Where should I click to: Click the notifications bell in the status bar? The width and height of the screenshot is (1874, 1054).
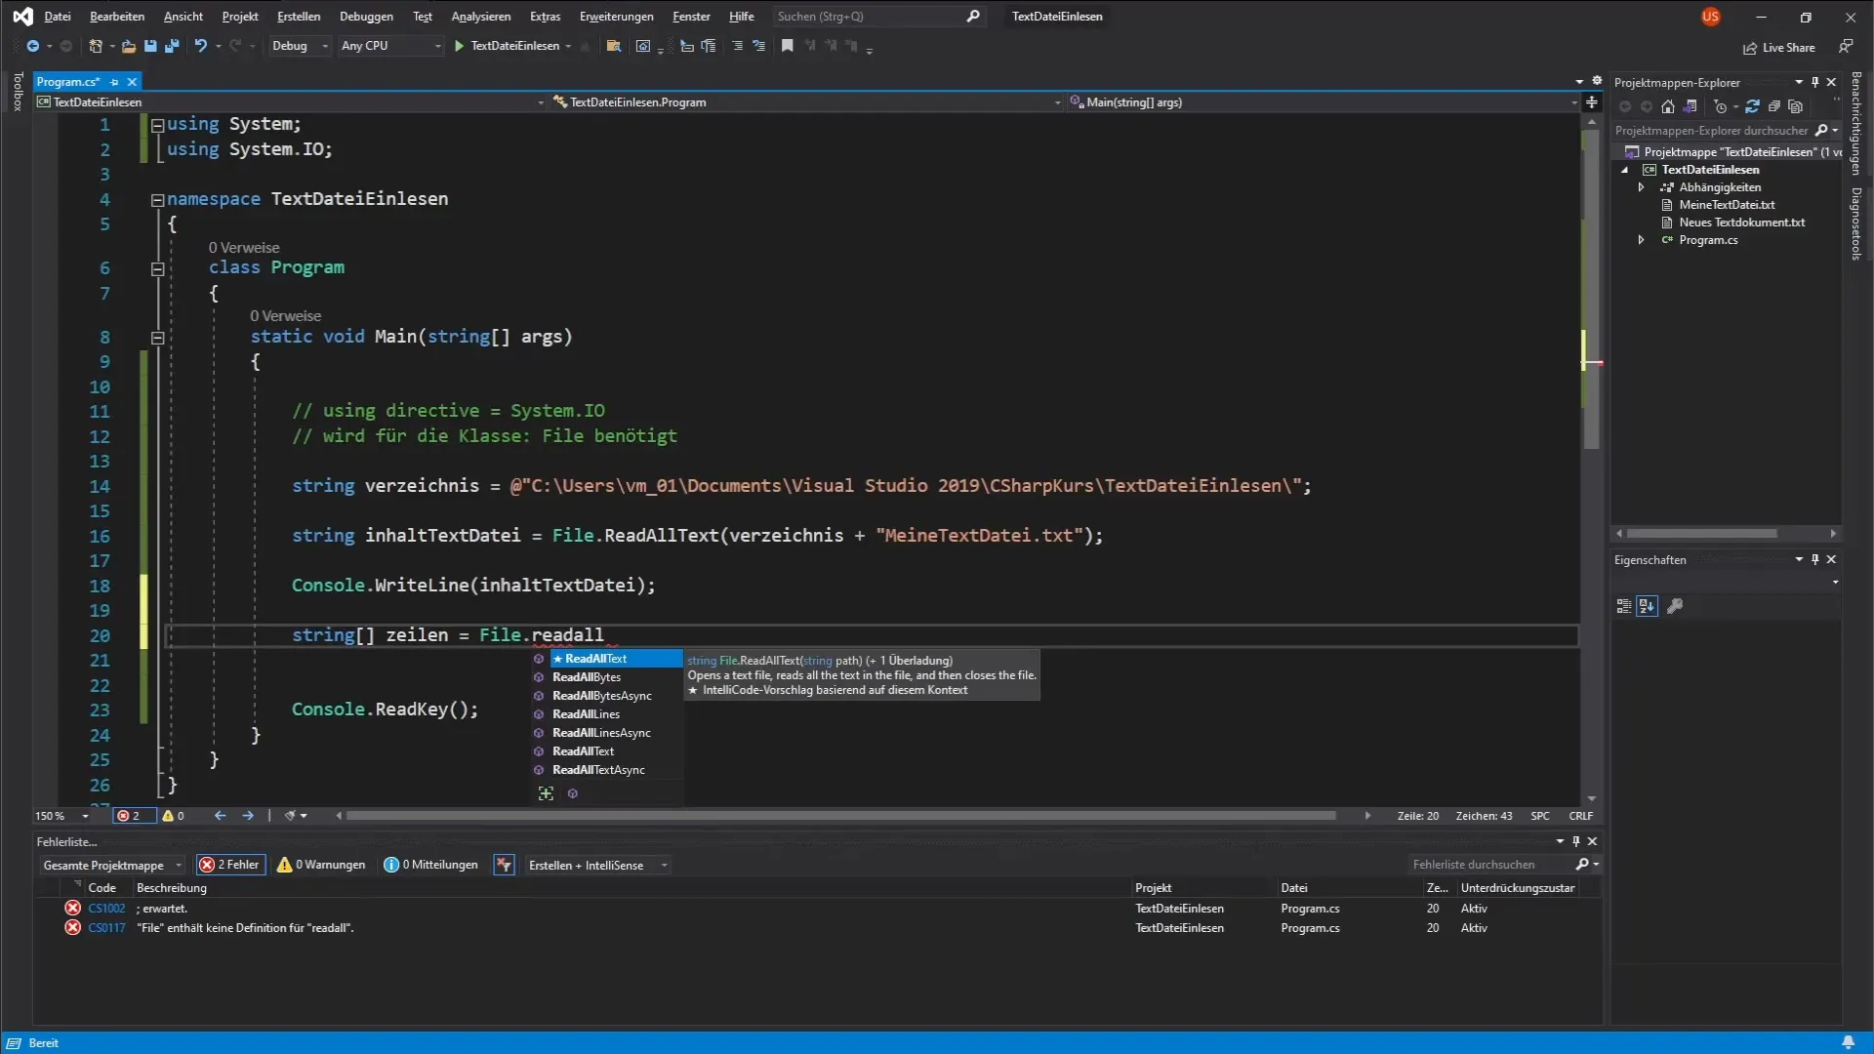pos(1848,1042)
